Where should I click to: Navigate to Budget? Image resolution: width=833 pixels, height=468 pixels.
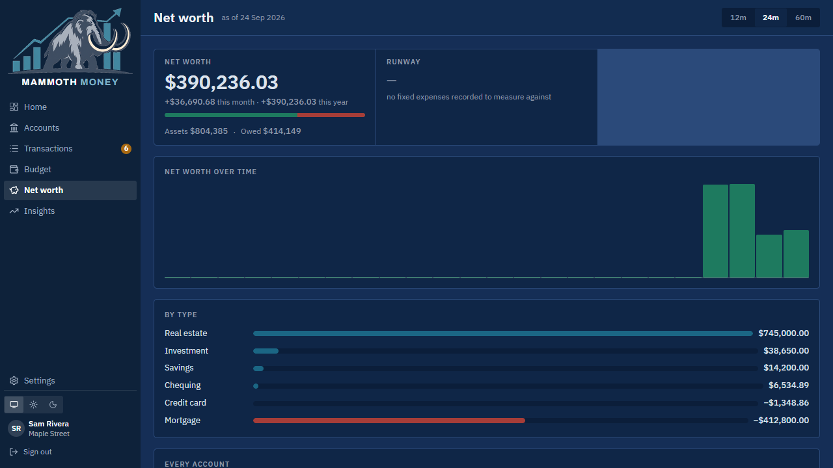point(70,170)
